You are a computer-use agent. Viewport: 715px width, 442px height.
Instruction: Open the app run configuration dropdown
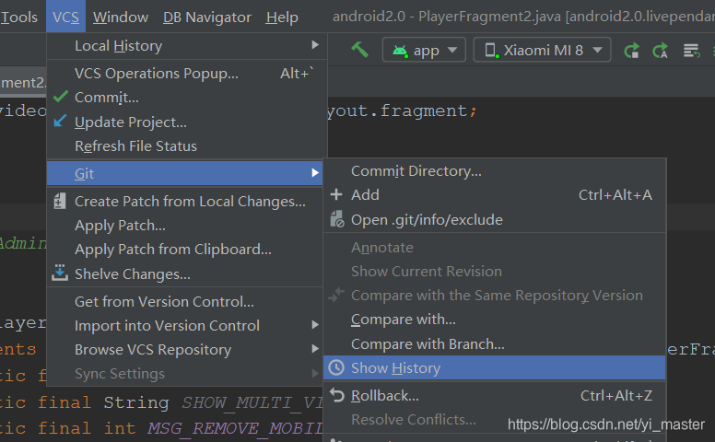424,50
